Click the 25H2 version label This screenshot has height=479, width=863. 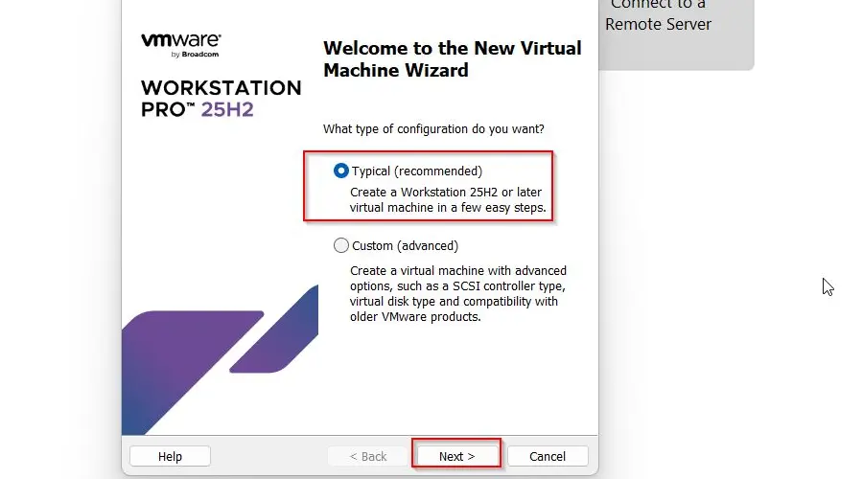point(227,109)
